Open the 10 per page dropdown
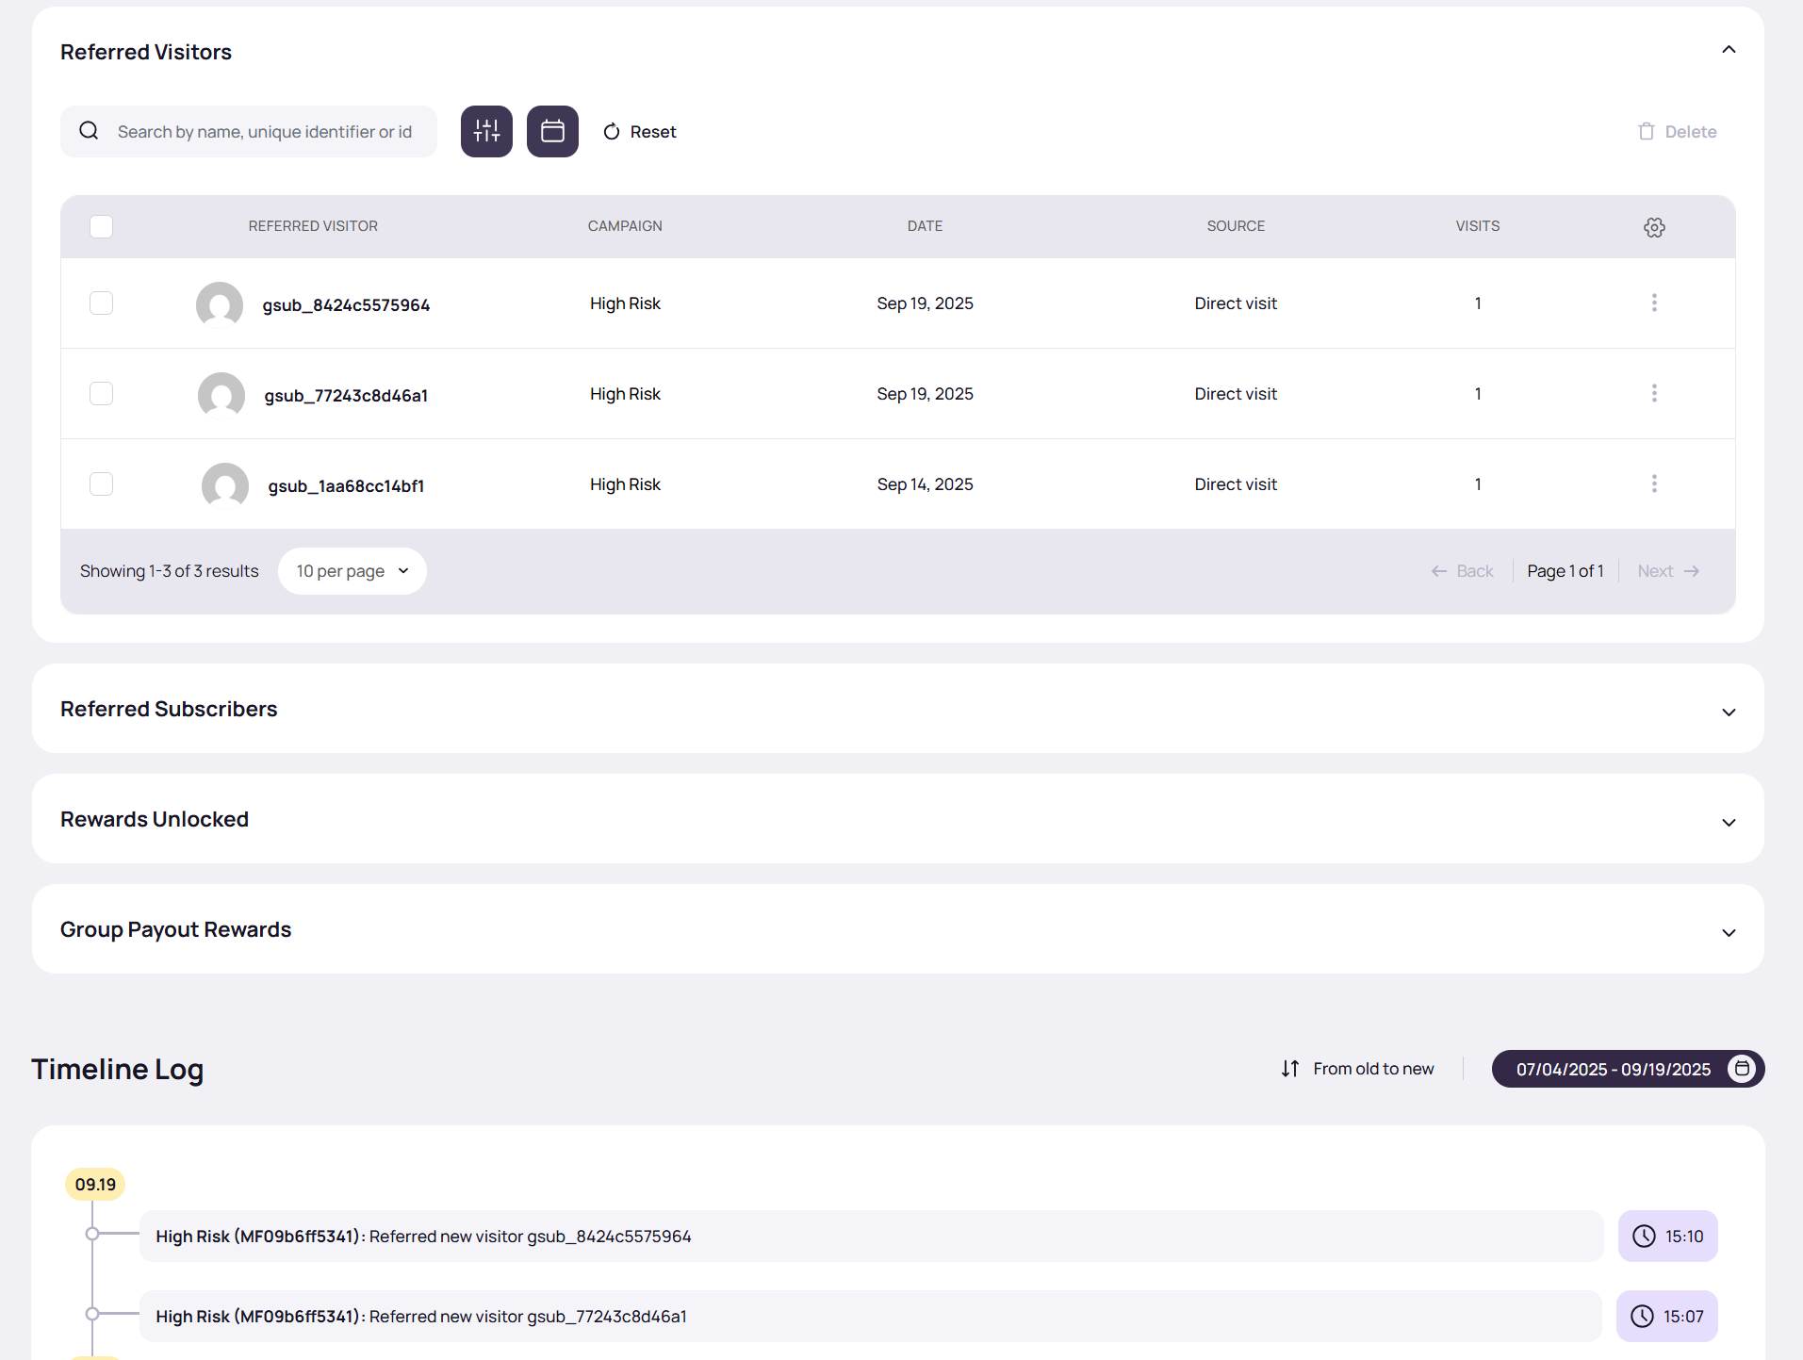The image size is (1803, 1360). tap(352, 571)
